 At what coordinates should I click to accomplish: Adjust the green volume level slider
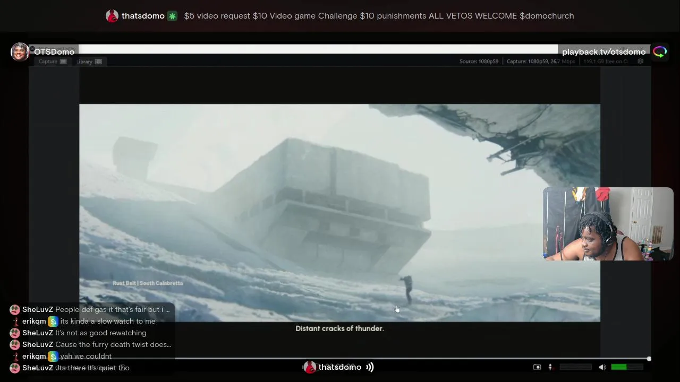point(627,367)
